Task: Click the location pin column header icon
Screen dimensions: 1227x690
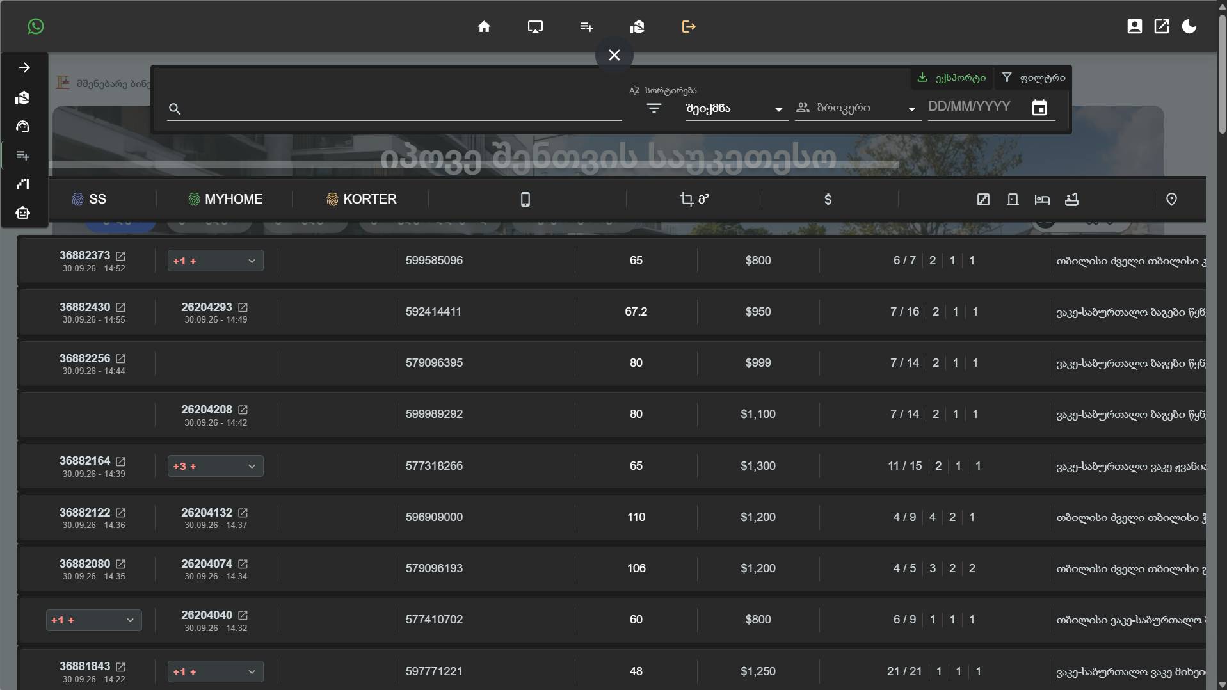Action: point(1171,200)
